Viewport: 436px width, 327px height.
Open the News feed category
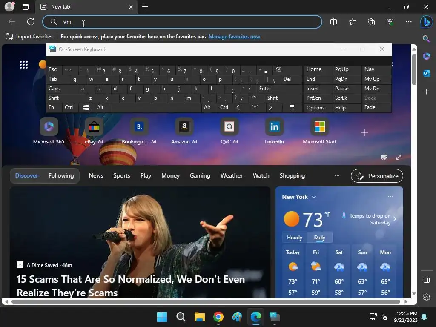(96, 176)
